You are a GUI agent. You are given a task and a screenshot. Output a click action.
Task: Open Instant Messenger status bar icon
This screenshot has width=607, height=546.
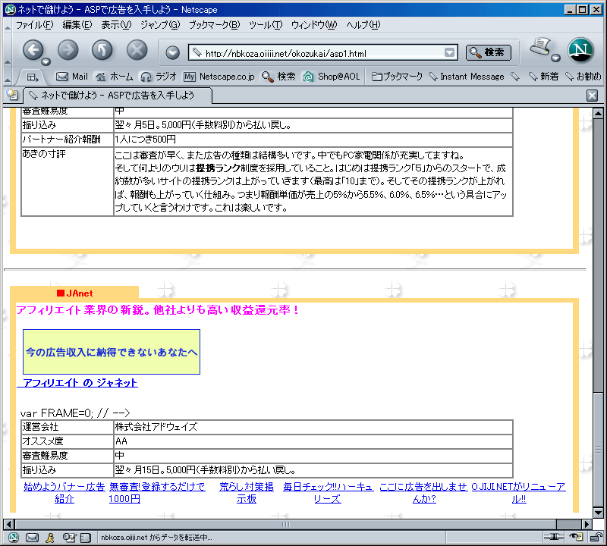click(50, 538)
